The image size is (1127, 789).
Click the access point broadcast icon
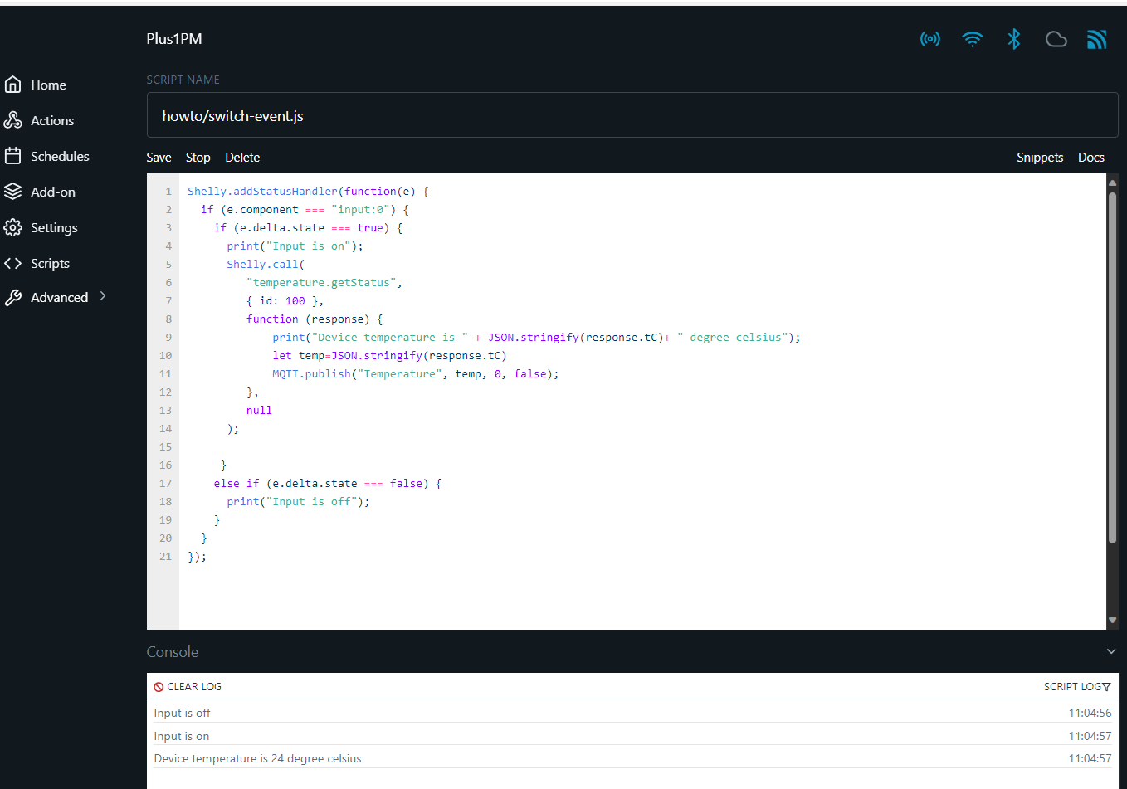click(x=930, y=39)
